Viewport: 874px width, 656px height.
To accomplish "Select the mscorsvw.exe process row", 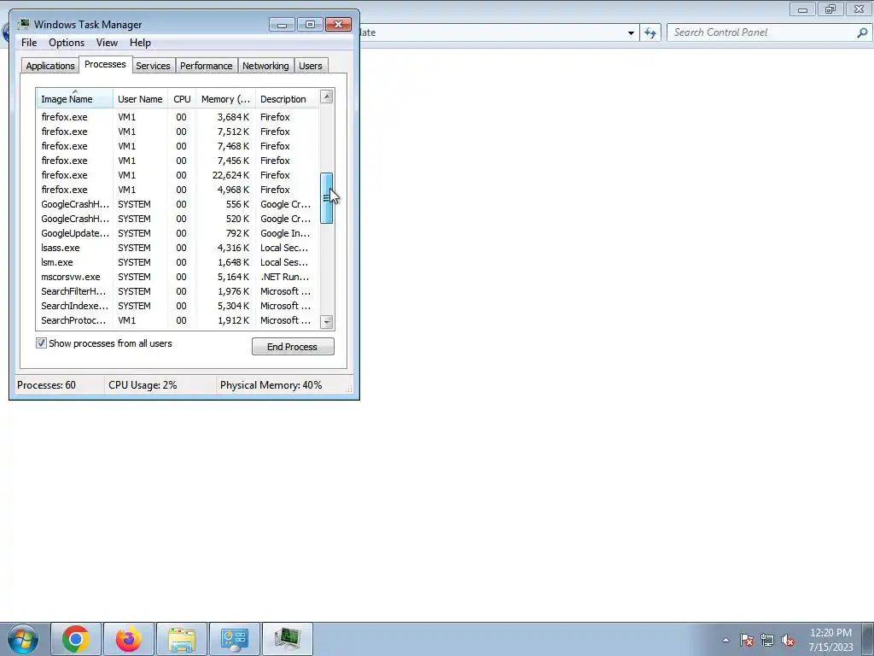I will 178,277.
